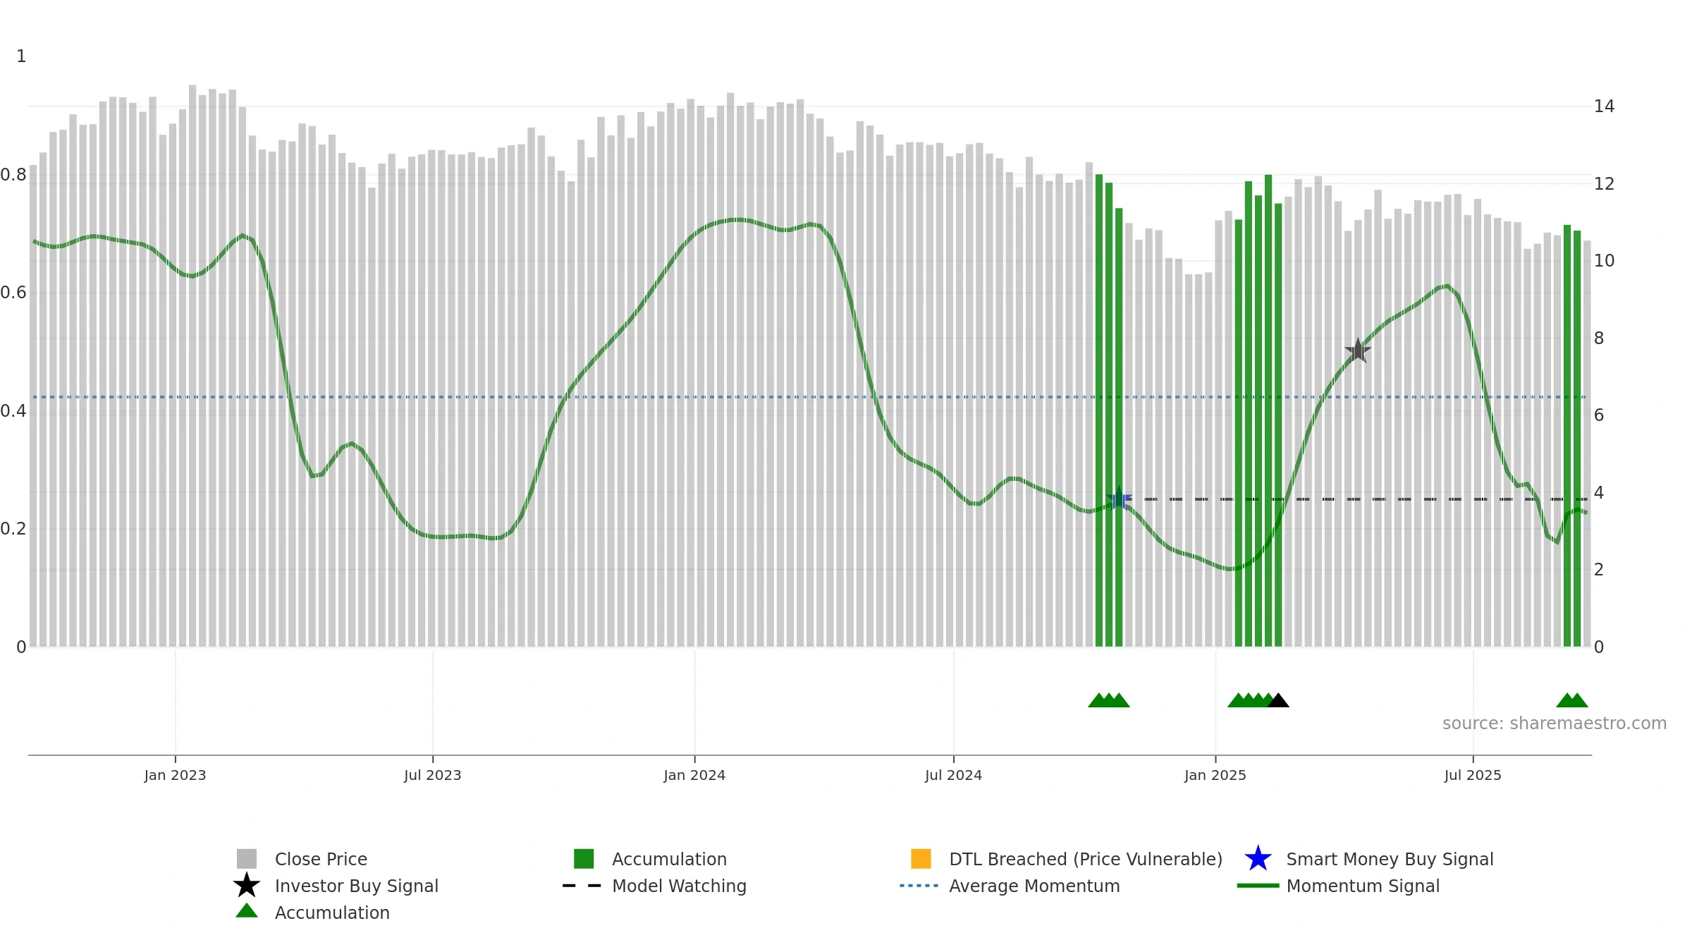Click the gray star marker on momentum line

point(1358,350)
